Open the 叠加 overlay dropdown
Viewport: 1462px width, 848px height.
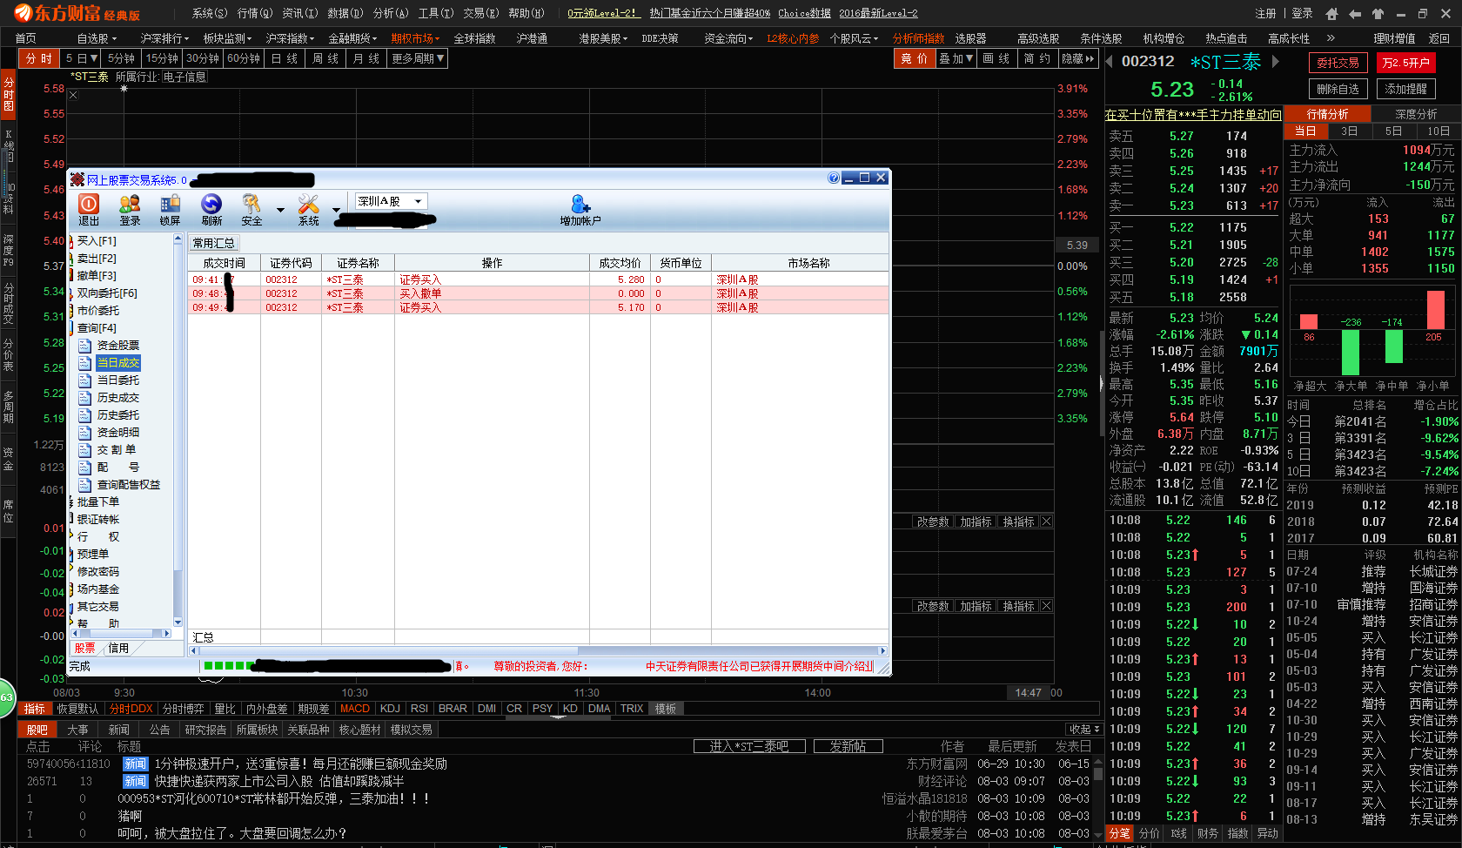[x=956, y=58]
